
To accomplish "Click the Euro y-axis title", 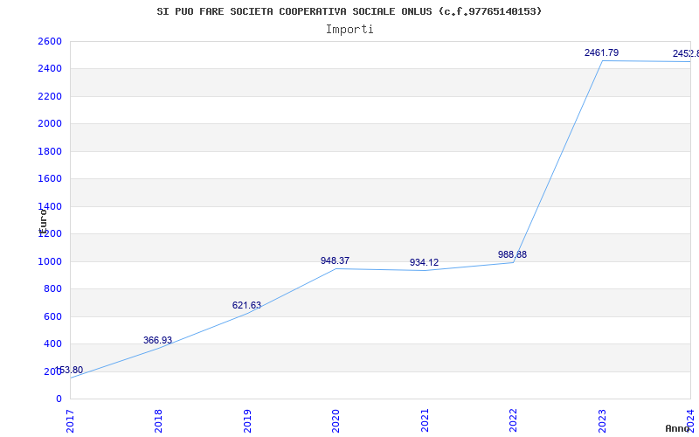I will tap(43, 221).
